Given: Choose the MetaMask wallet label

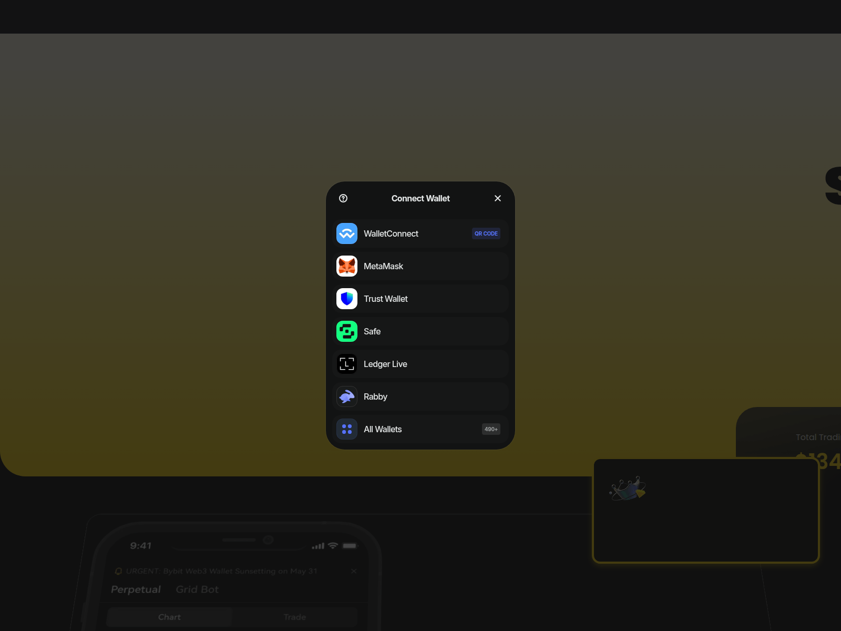Looking at the screenshot, I should pyautogui.click(x=383, y=266).
